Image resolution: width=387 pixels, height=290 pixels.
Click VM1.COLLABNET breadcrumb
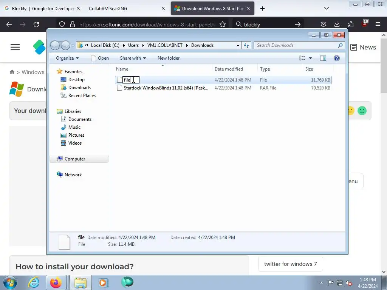coord(165,45)
